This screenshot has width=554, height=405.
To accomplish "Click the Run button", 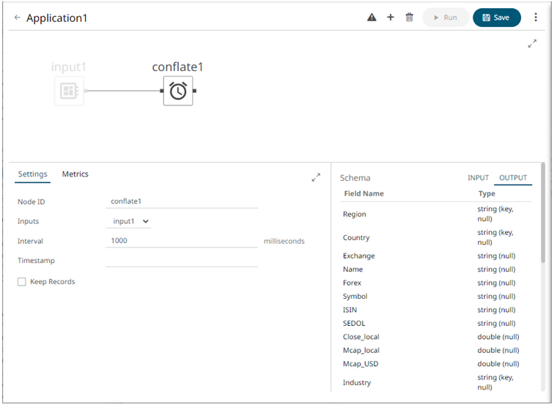I will (x=445, y=18).
